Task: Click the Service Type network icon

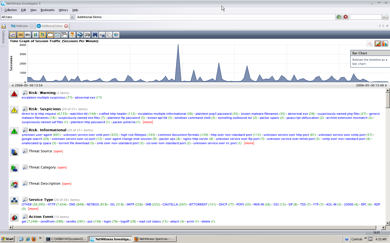Action: pos(14,201)
